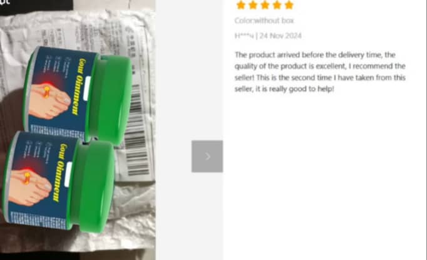427x260 pixels.
Task: Click the fourth orange rating star
Action: [x=277, y=5]
